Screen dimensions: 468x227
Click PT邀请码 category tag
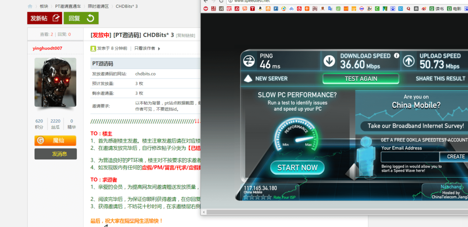click(127, 35)
